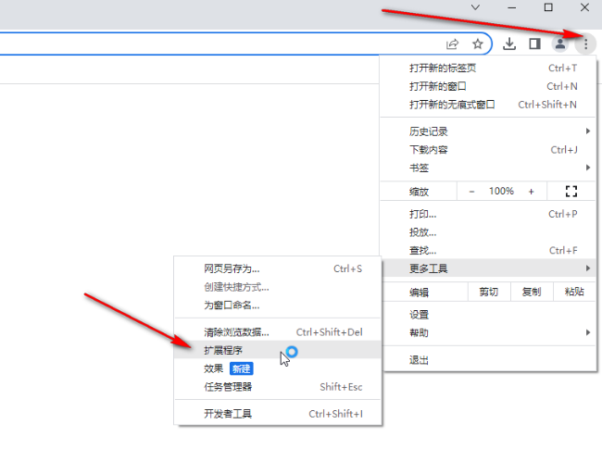602x449 pixels.
Task: Choose 清除浏览数据 option
Action: [x=236, y=331]
